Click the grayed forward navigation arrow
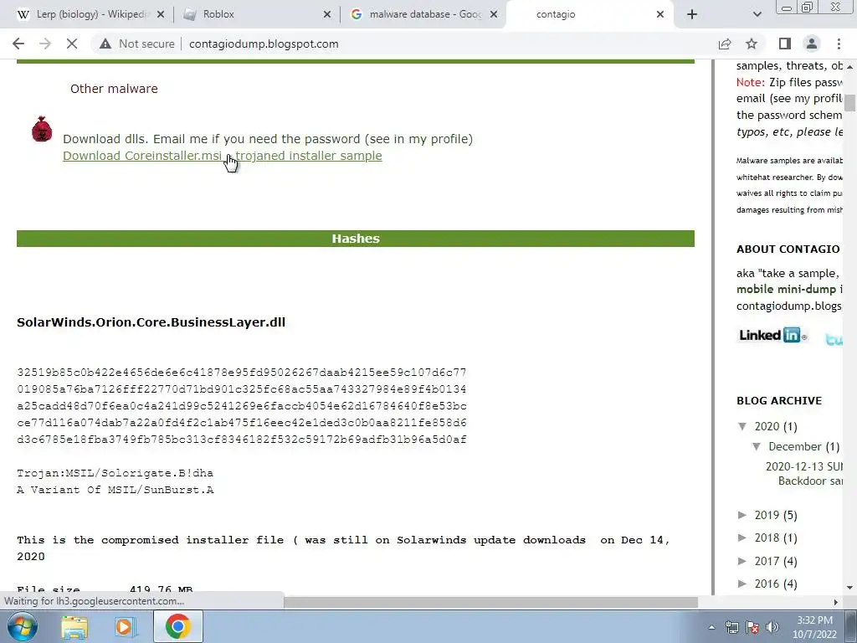The width and height of the screenshot is (857, 643). [x=45, y=44]
